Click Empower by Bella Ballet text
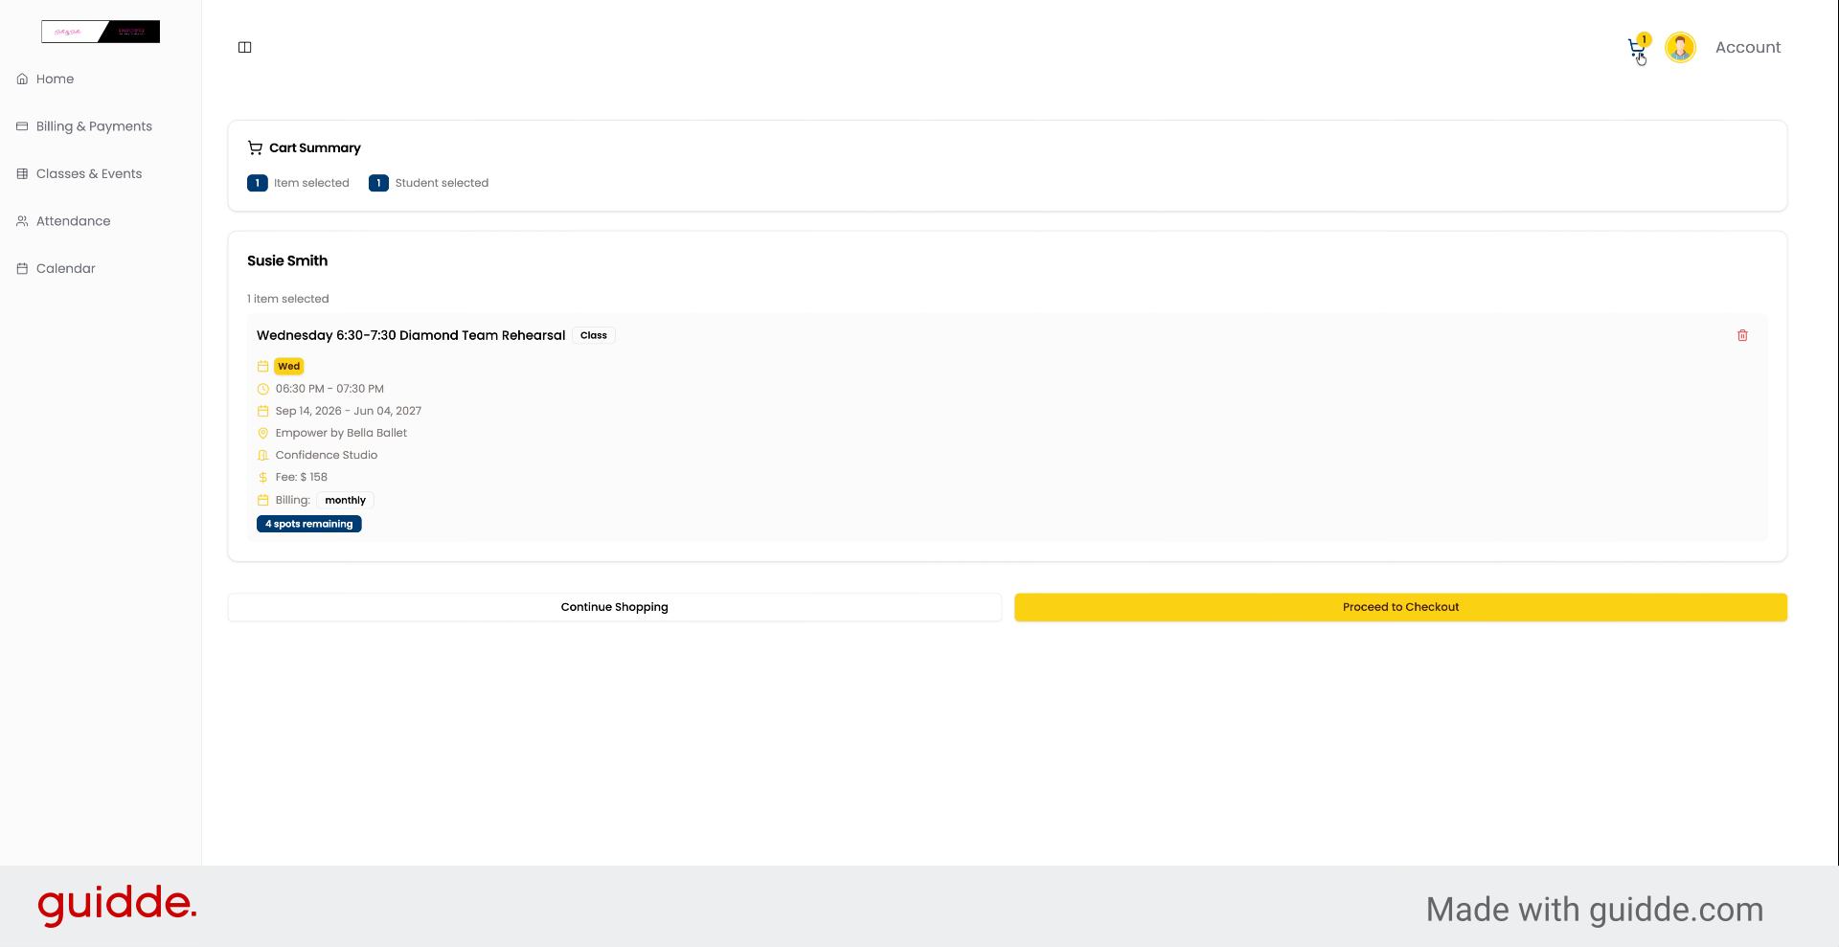Screen dimensions: 1839x947 click(x=341, y=433)
